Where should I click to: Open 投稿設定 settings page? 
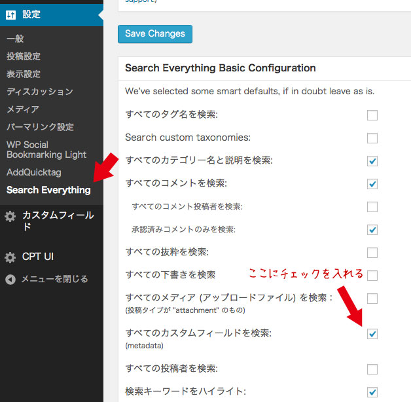[24, 56]
